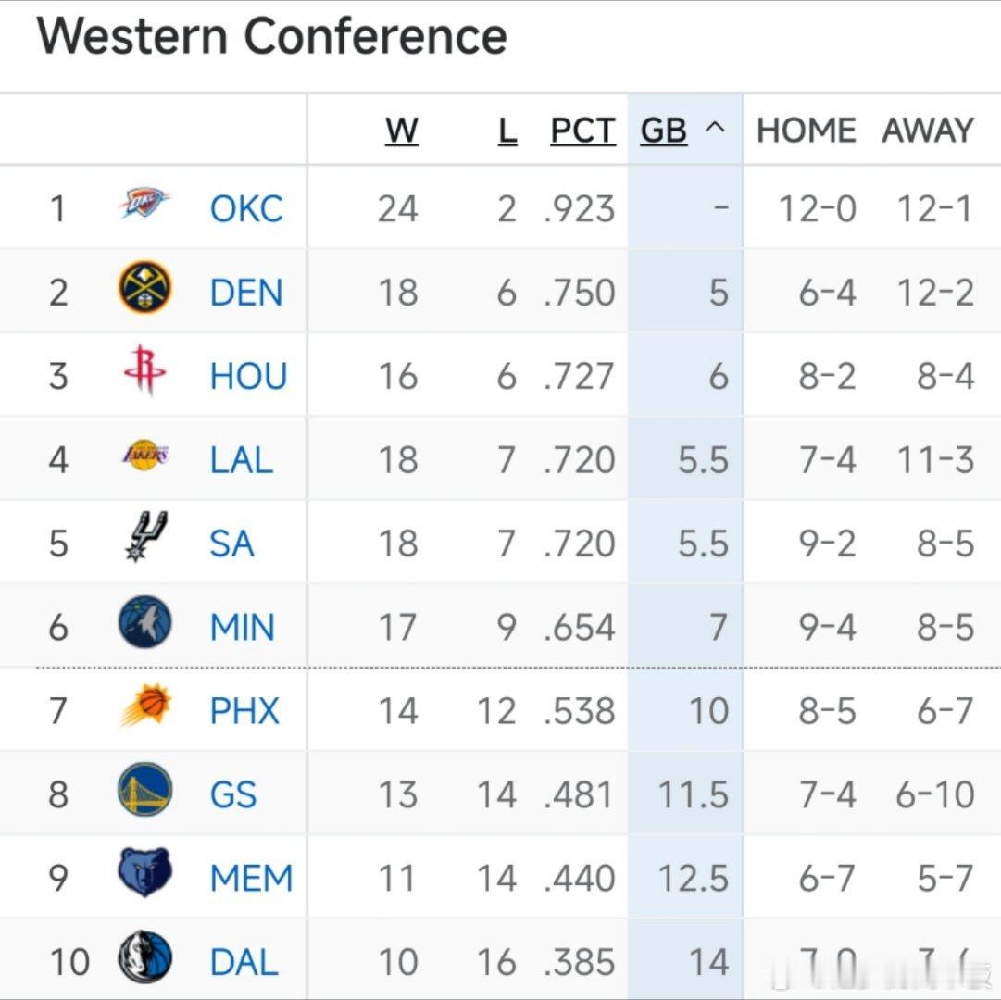The height and width of the screenshot is (1000, 1001).
Task: Click the Dallas Mavericks logo
Action: (145, 956)
